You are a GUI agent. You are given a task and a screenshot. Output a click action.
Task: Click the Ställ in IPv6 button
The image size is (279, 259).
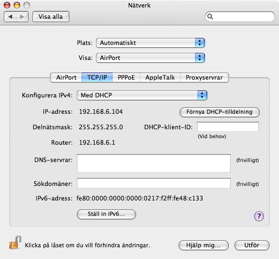coord(106,214)
